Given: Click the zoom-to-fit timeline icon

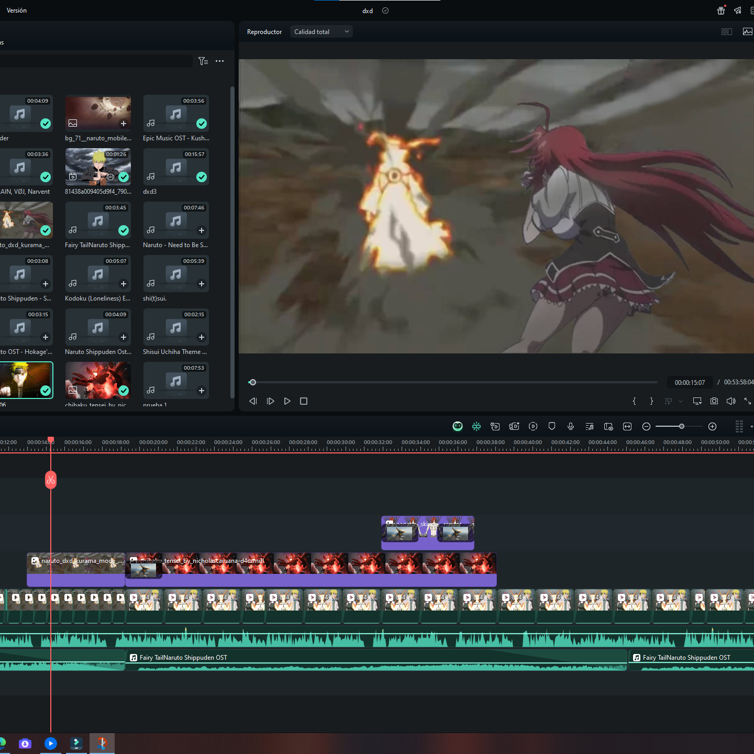Looking at the screenshot, I should pyautogui.click(x=627, y=426).
